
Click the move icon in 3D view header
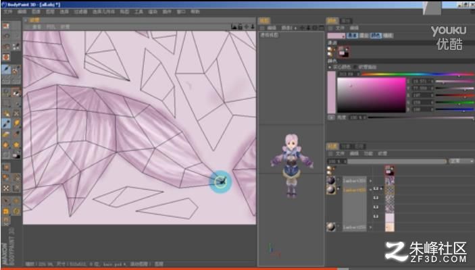coord(302,28)
